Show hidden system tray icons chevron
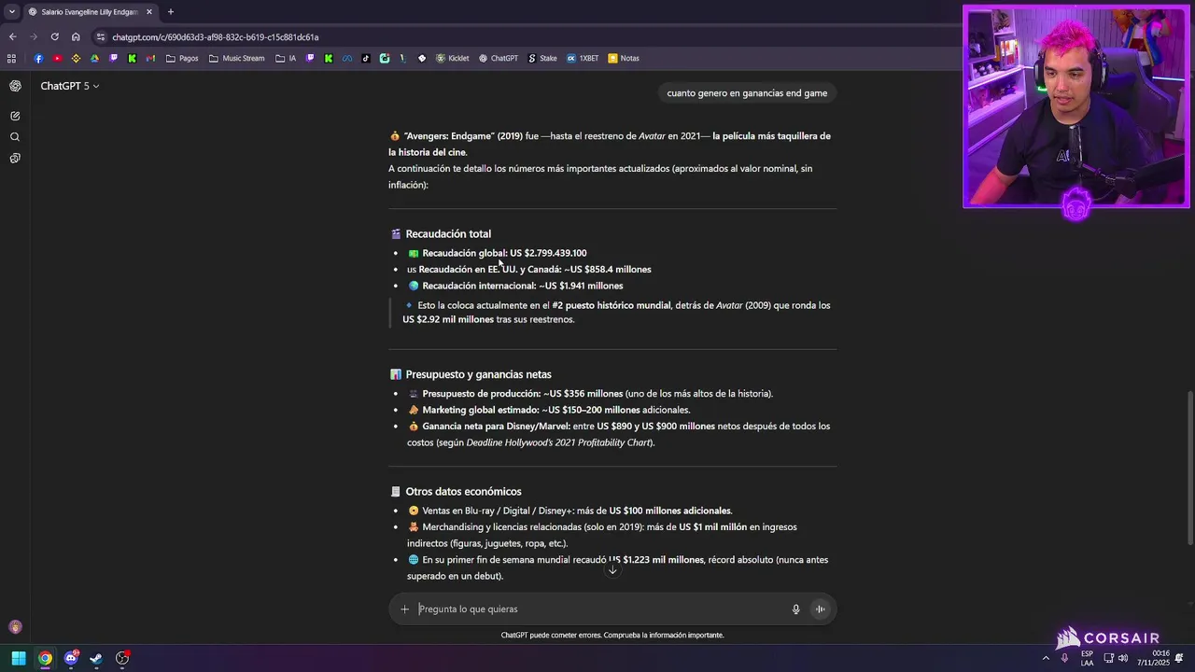This screenshot has width=1195, height=672. 1046,658
